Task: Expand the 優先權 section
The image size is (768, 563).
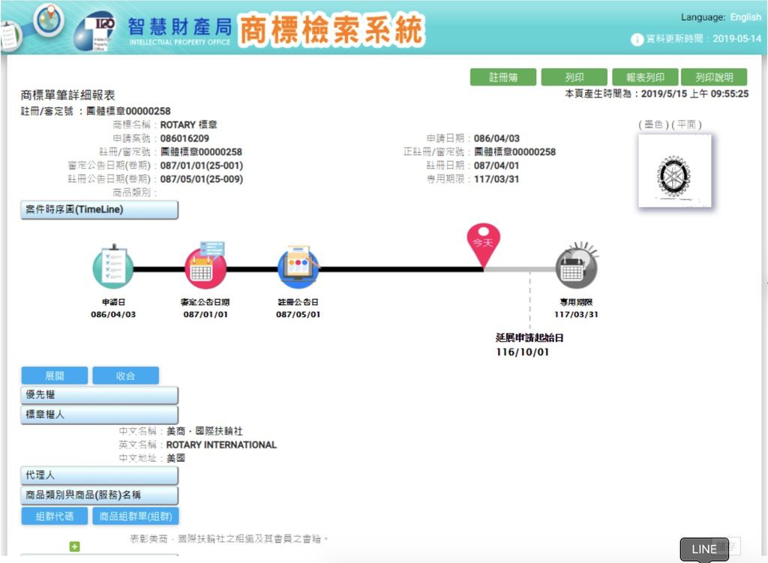Action: click(100, 394)
